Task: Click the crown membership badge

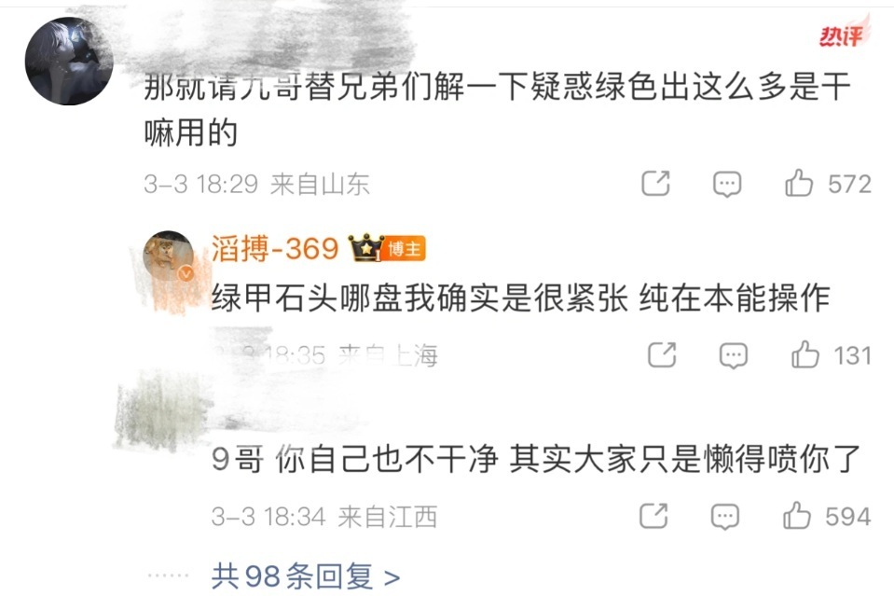Action: pos(365,247)
